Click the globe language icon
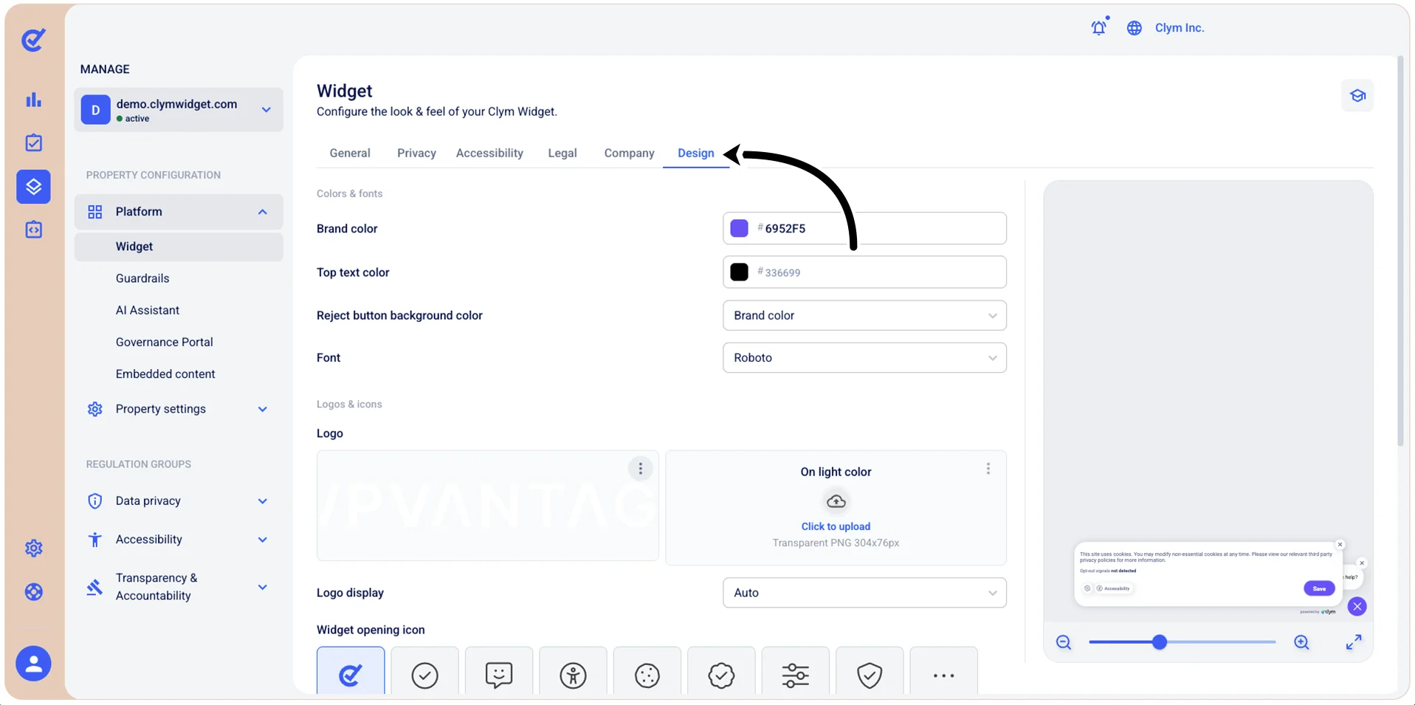Viewport: 1415px width, 705px height. (x=1135, y=28)
